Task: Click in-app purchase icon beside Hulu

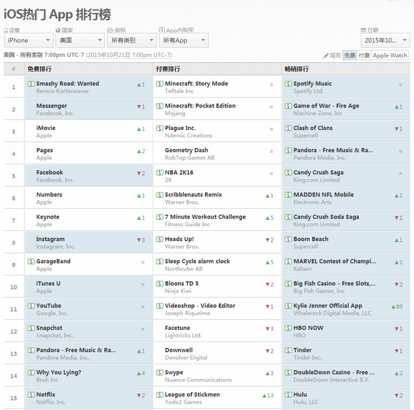Action: 289,394
